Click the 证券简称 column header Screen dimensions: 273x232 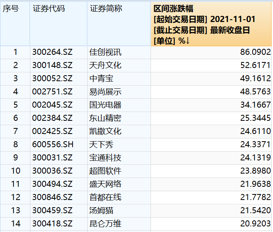tap(119, 24)
